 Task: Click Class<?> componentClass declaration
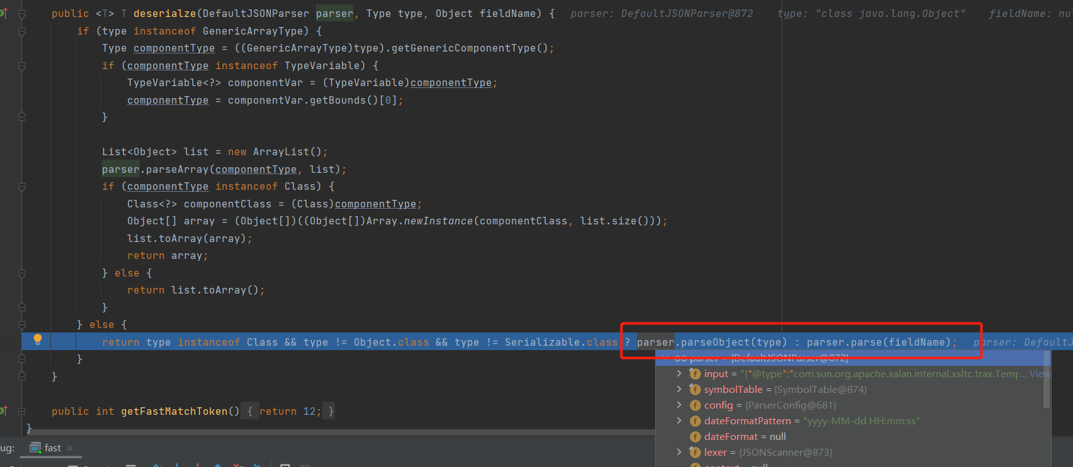pos(199,204)
